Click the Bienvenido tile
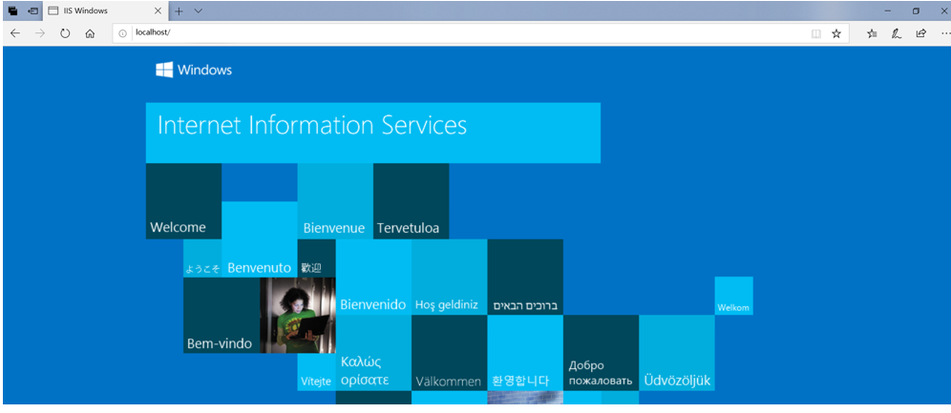951x413 pixels. point(373,278)
